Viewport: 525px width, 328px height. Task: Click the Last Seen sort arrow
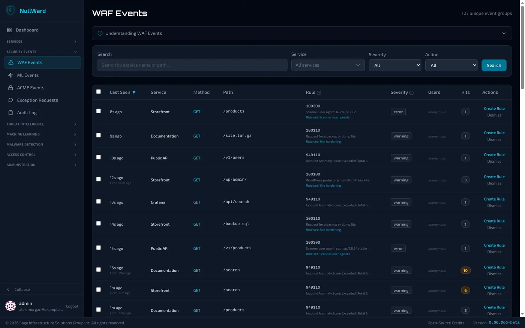[x=134, y=93]
